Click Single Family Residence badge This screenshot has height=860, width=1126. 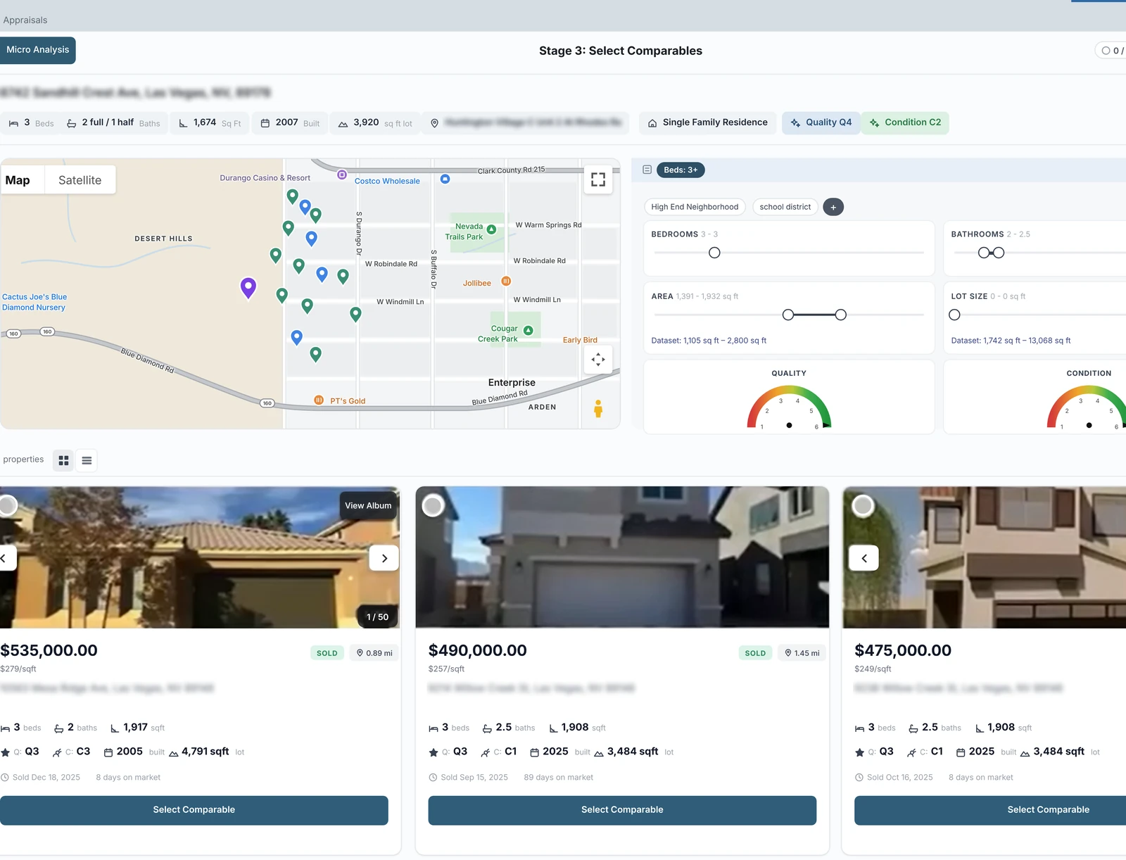[708, 122]
